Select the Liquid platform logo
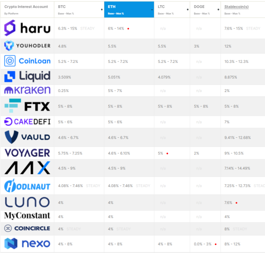 (x=27, y=76)
